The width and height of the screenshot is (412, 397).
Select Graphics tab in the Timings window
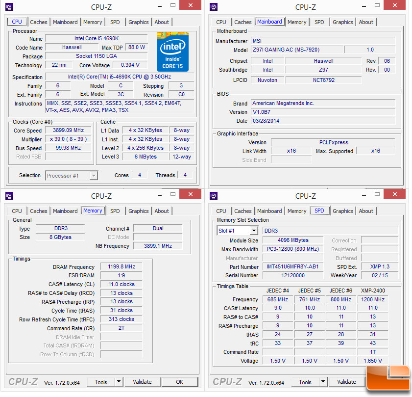click(x=139, y=211)
